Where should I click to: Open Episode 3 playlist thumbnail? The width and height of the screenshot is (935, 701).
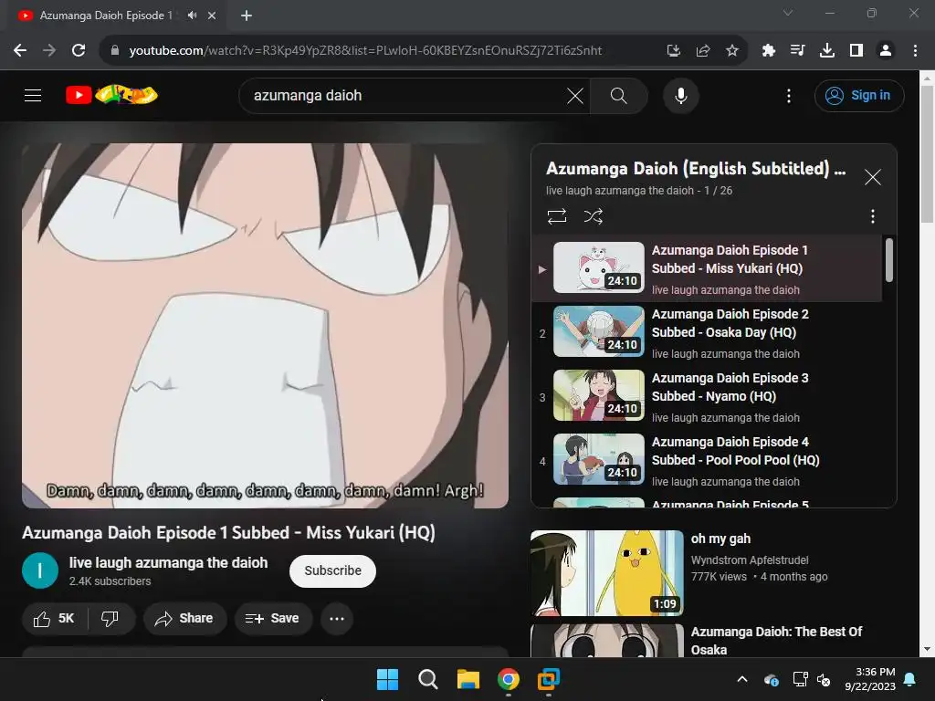599,395
